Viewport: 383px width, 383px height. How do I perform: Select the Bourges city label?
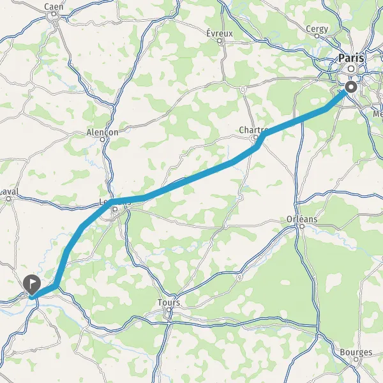pos(356,352)
